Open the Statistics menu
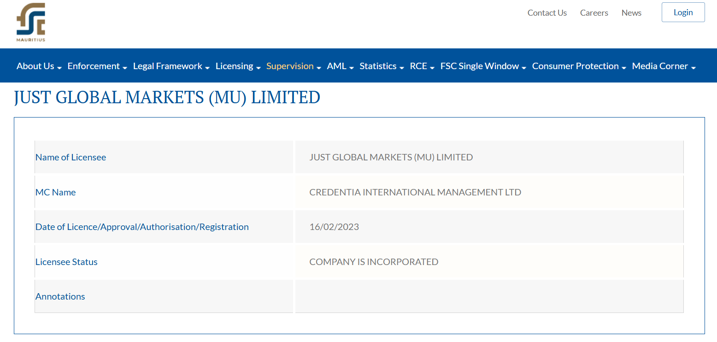Viewport: 717px width, 342px height. 378,66
